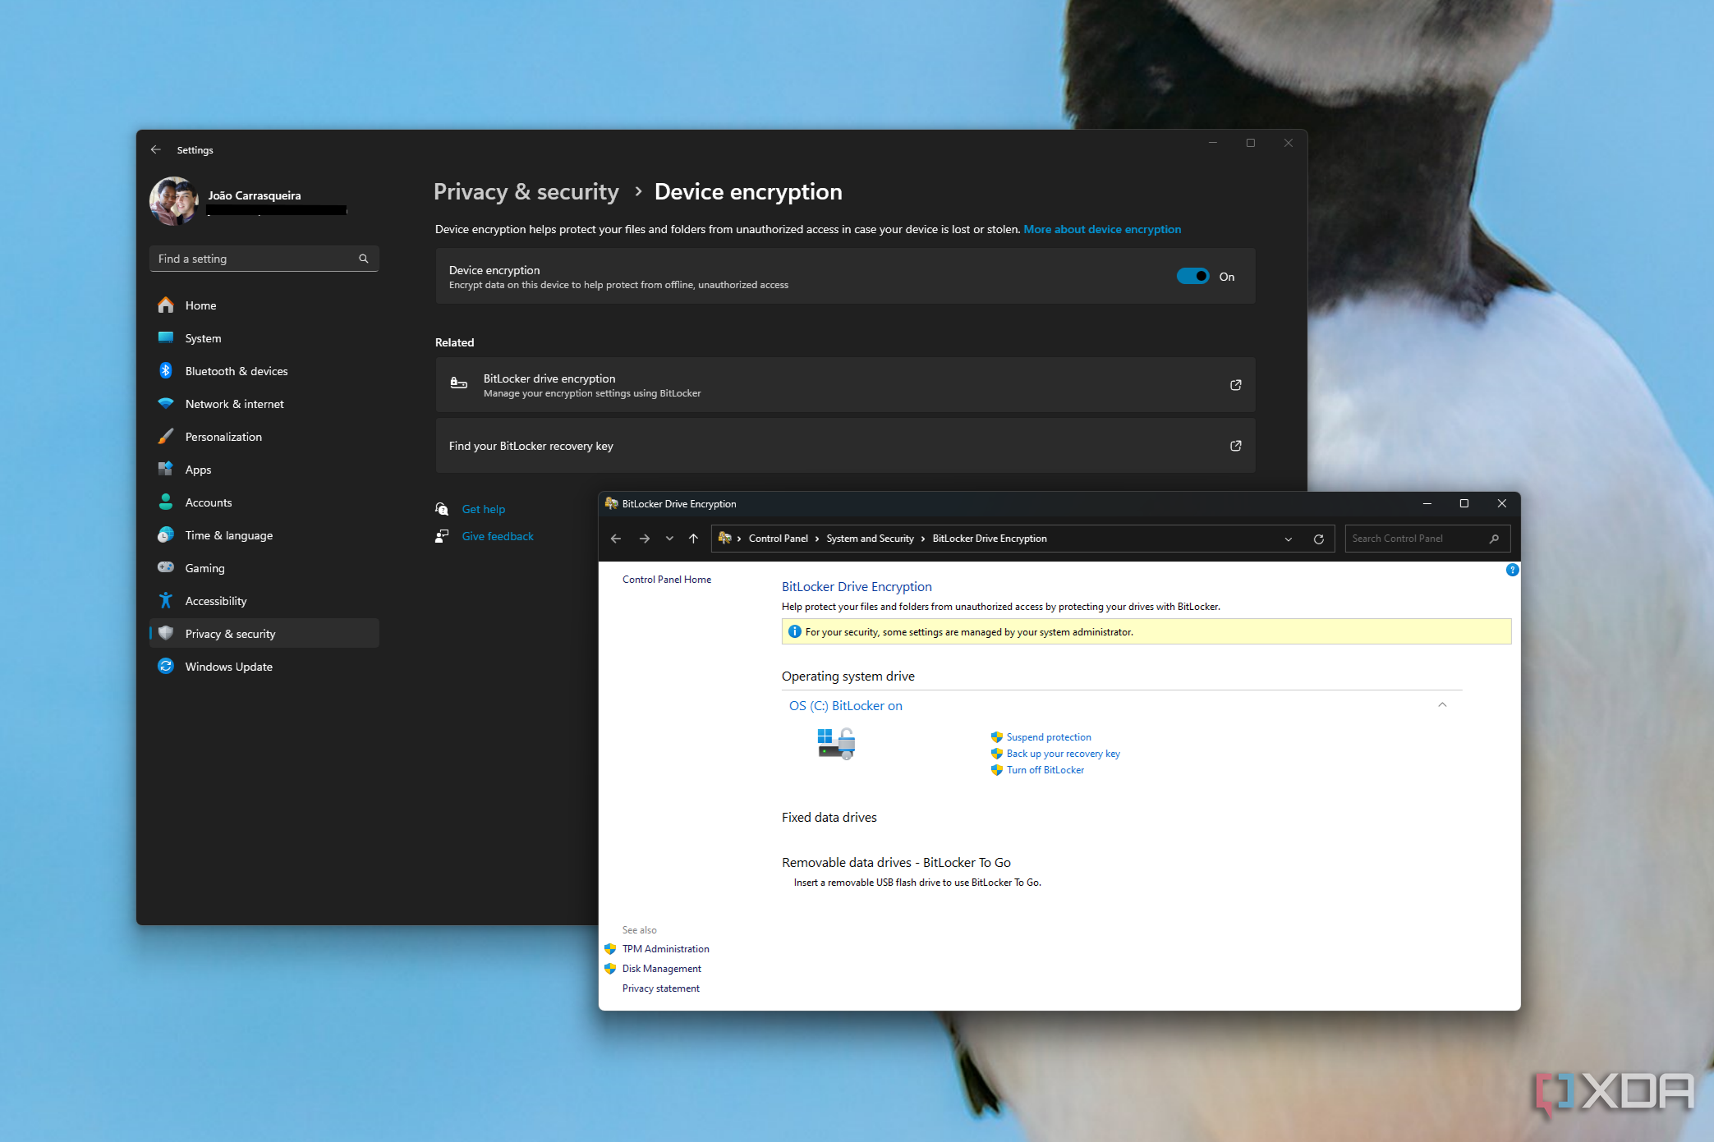Screen dimensions: 1714x1142
Task: Collapse the OS (C:) BitLocker section
Action: tap(1441, 706)
